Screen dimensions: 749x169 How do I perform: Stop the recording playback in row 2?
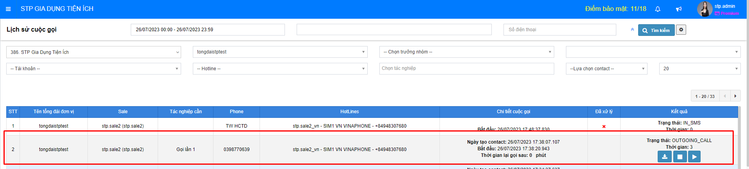click(x=680, y=157)
